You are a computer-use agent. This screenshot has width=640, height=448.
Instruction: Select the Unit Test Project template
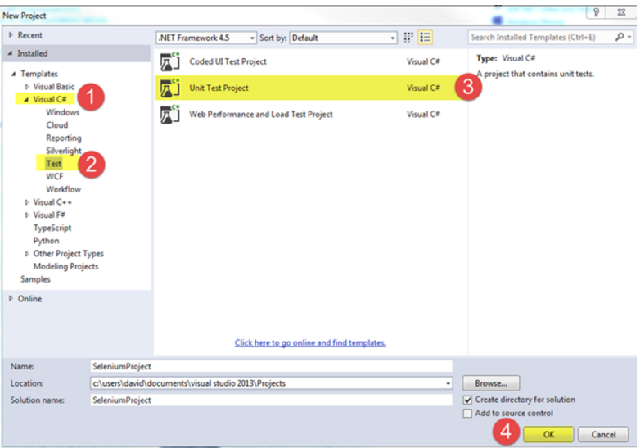(311, 88)
